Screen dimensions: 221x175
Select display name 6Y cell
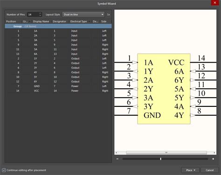tap(35, 82)
